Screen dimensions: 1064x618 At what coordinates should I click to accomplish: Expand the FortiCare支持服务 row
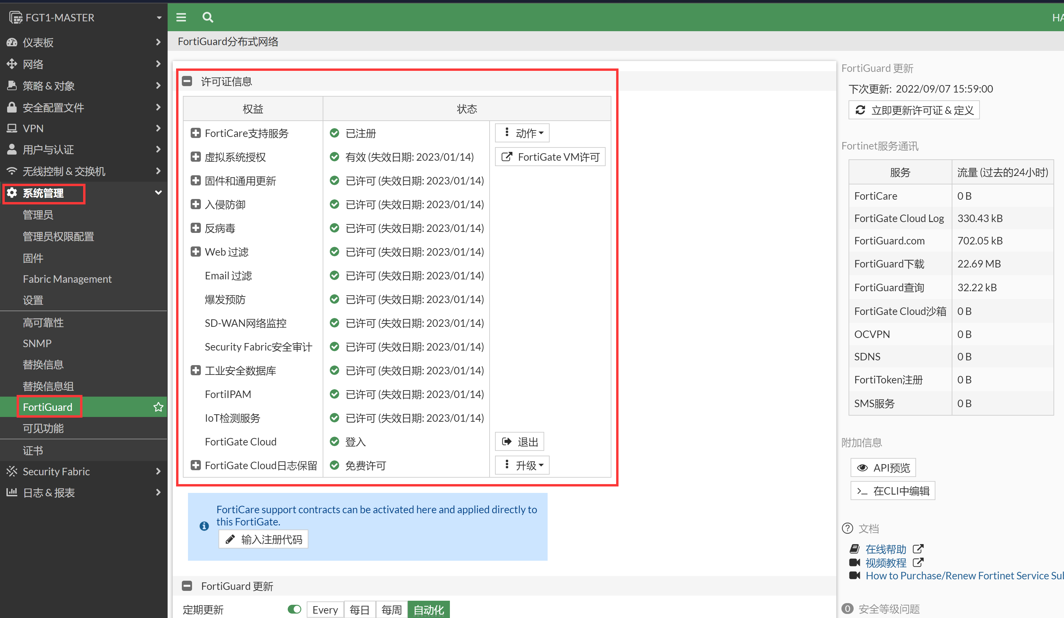pyautogui.click(x=195, y=133)
